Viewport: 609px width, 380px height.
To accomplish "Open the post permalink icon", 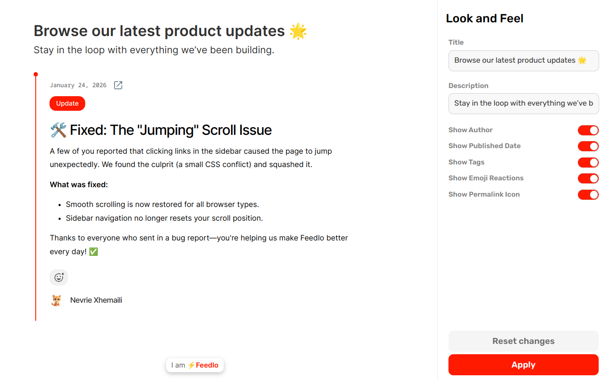I will click(118, 85).
